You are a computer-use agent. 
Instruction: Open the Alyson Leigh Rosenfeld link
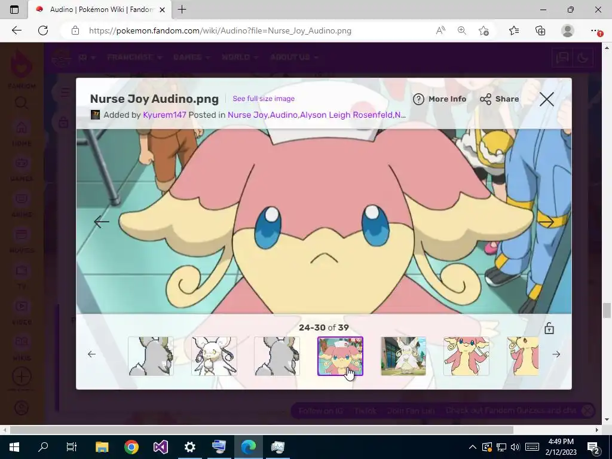pyautogui.click(x=346, y=115)
